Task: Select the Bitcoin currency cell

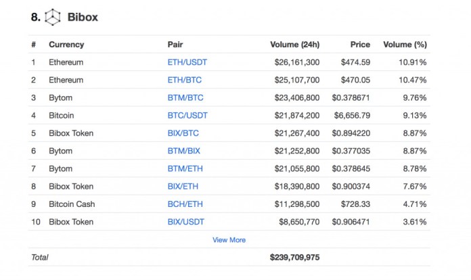Action: coord(62,115)
